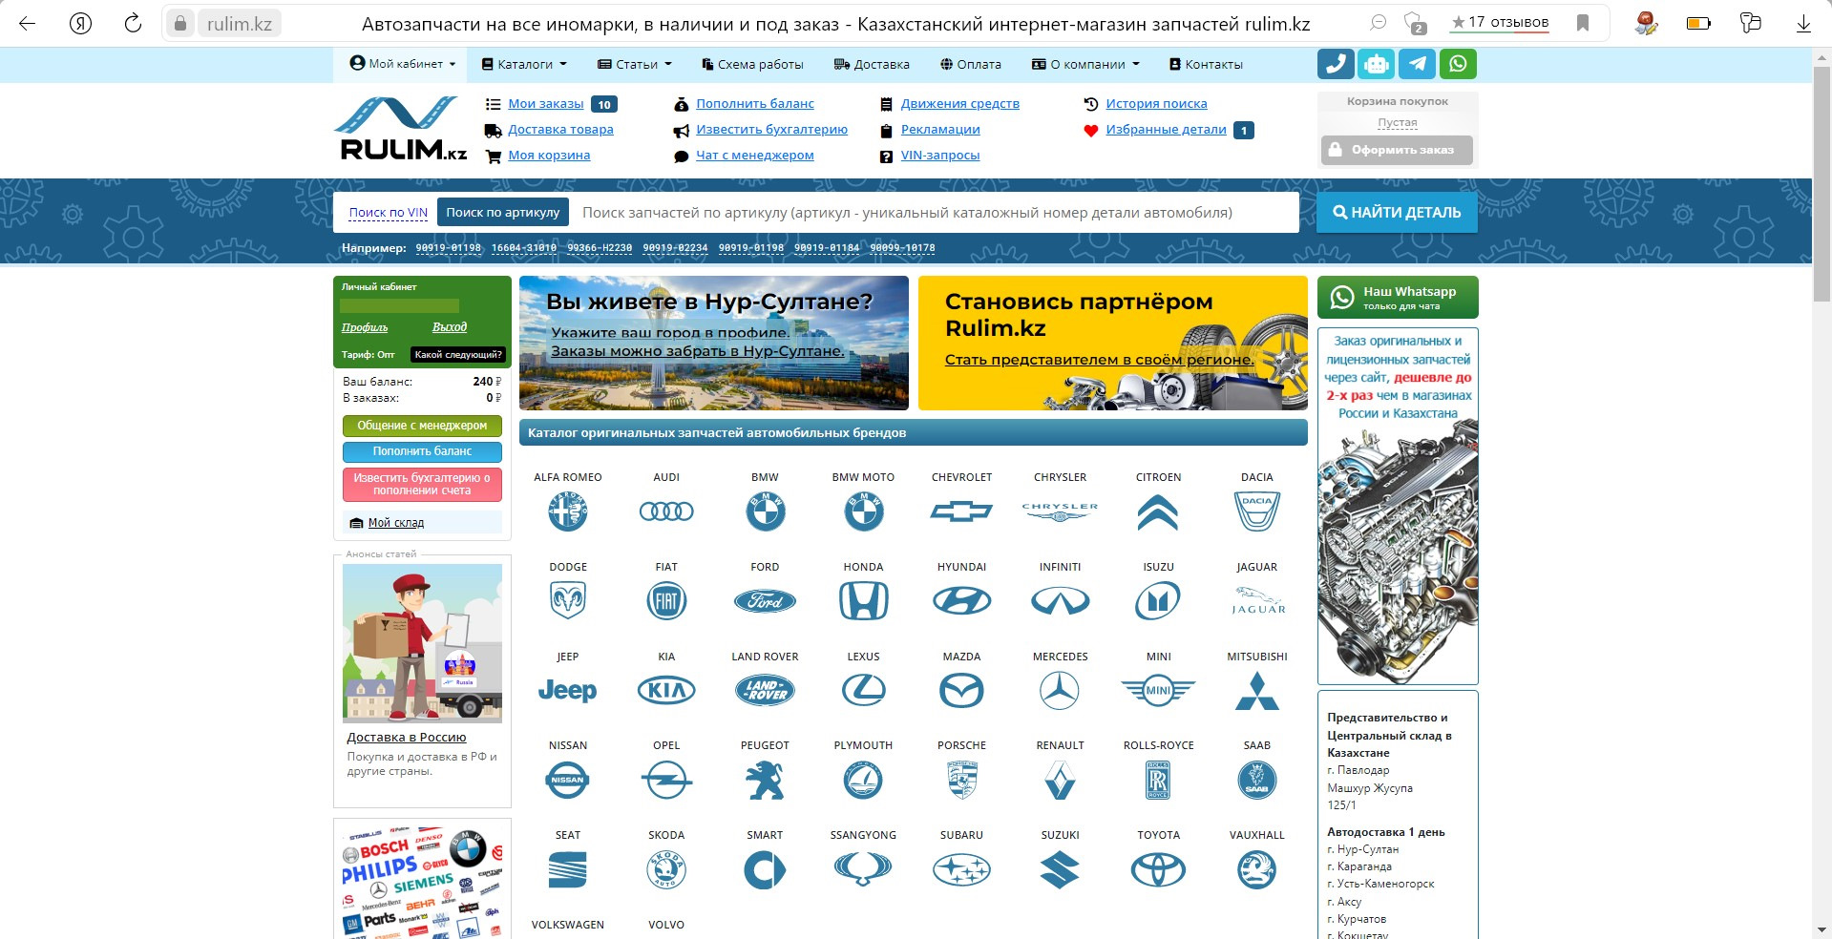Open the Hyundai catalog logo
The width and height of the screenshot is (1832, 939).
tap(961, 601)
